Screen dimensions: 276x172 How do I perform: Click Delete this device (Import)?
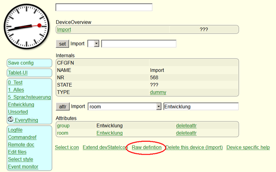coord(194,147)
